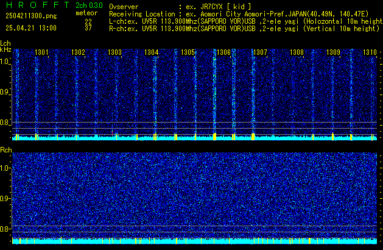This screenshot has height=250, width=383.
Task: Click the kHz unit label
Action: [x=5, y=49]
